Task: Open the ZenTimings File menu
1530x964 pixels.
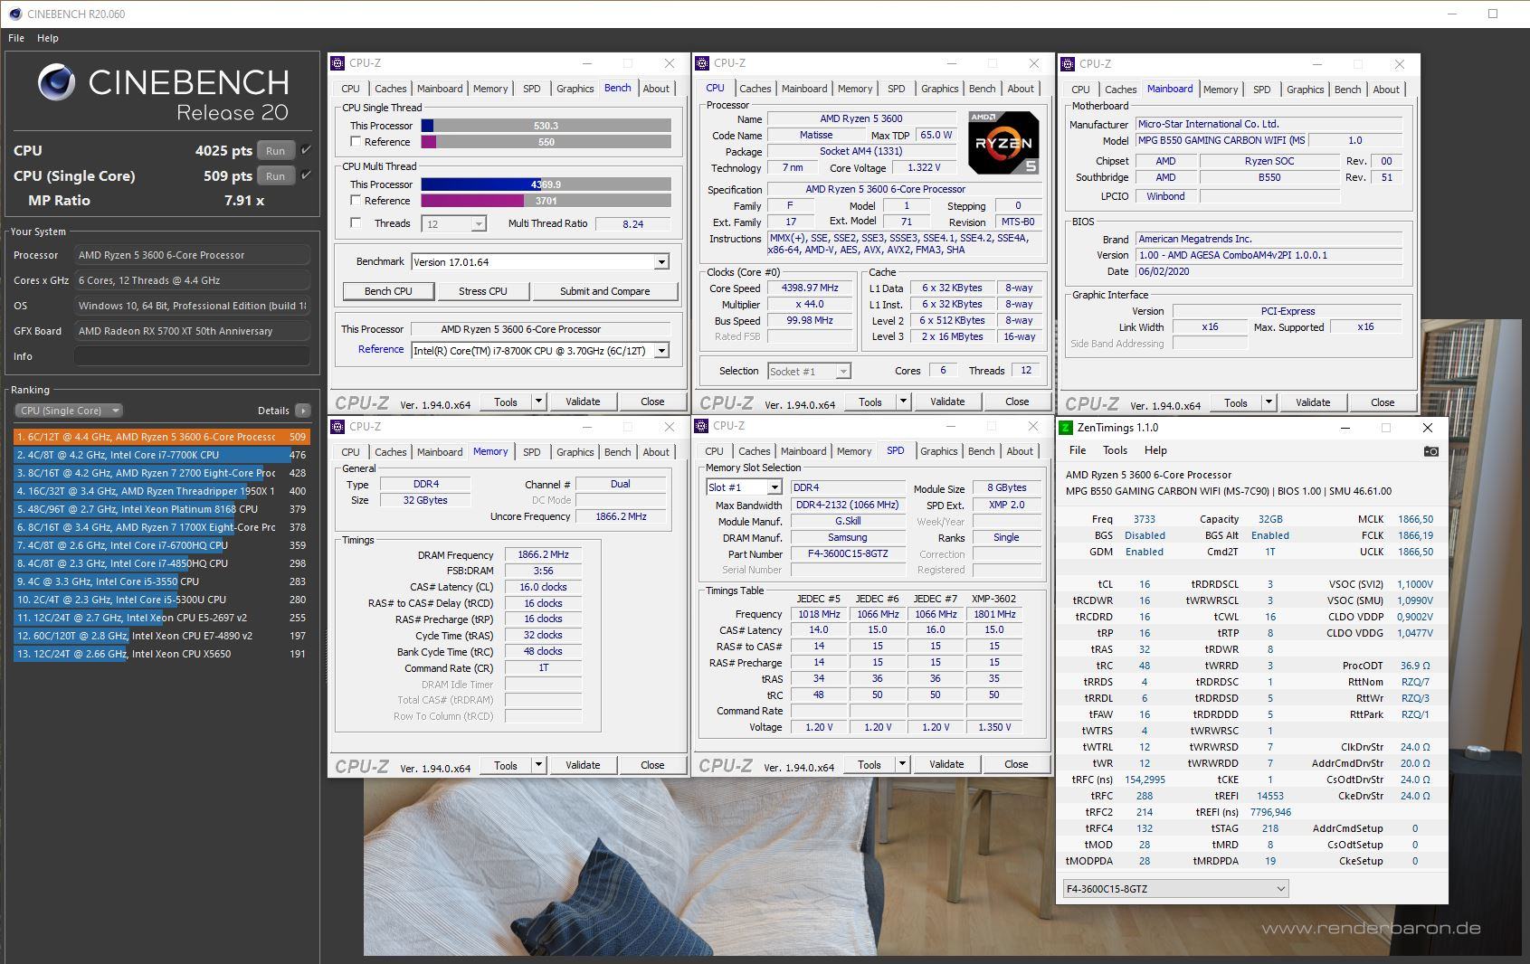Action: pos(1078,450)
